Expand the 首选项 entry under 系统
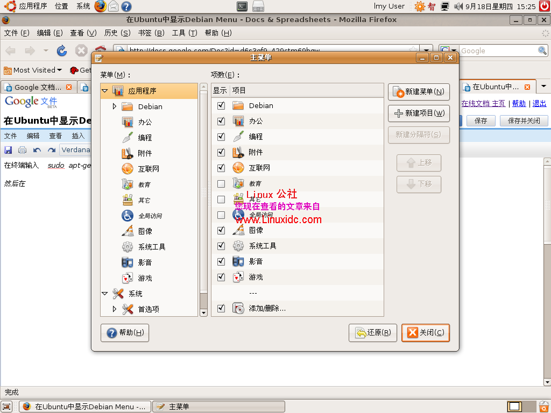551x413 pixels. [114, 309]
